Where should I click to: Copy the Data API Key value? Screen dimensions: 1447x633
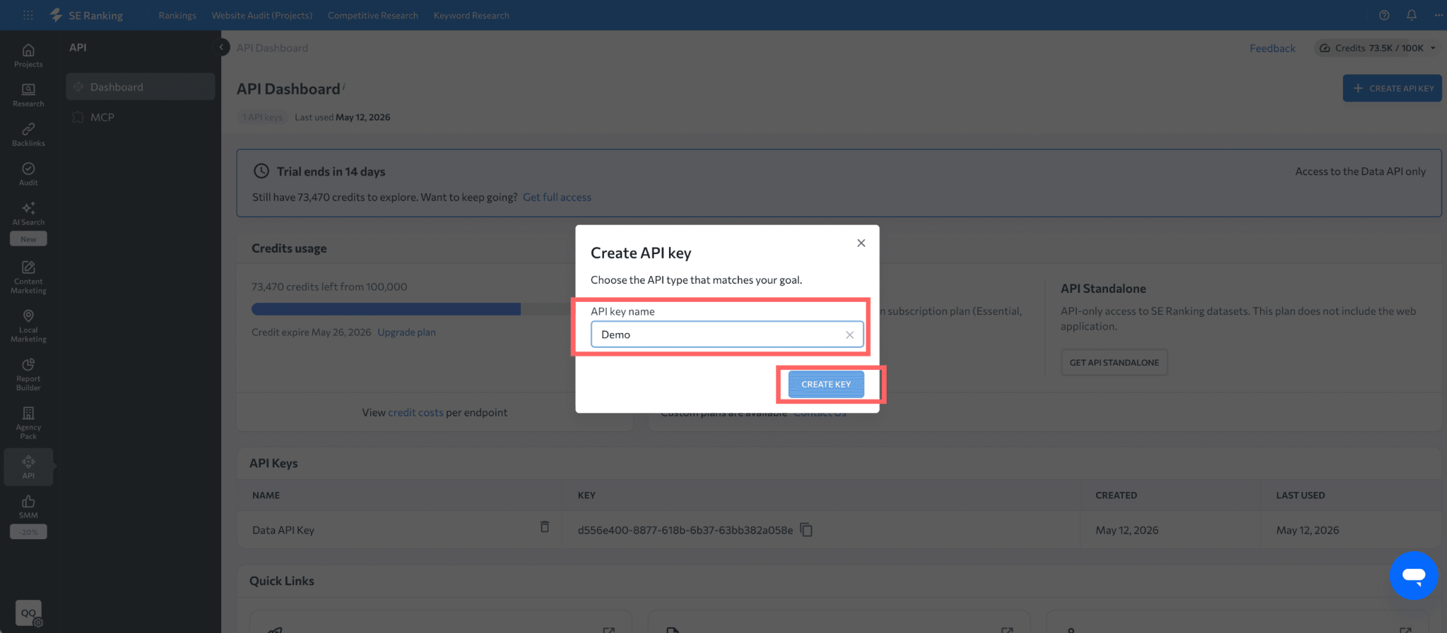806,530
